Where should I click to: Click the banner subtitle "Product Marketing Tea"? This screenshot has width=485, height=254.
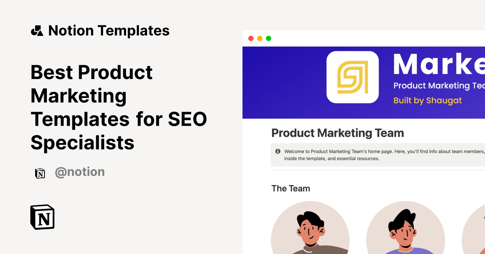tap(439, 85)
